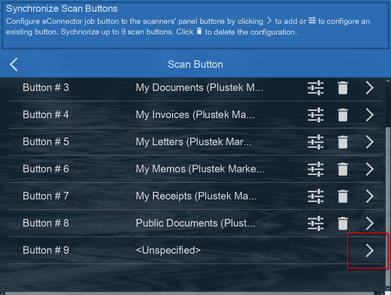Go back using the left arrow
The image size is (391, 295).
pos(14,64)
